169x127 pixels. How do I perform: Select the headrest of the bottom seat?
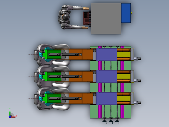click(x=36, y=99)
